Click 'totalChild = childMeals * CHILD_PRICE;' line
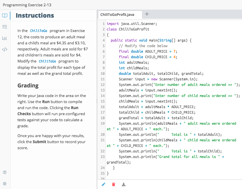The height and width of the screenshot is (189, 242). (157, 112)
